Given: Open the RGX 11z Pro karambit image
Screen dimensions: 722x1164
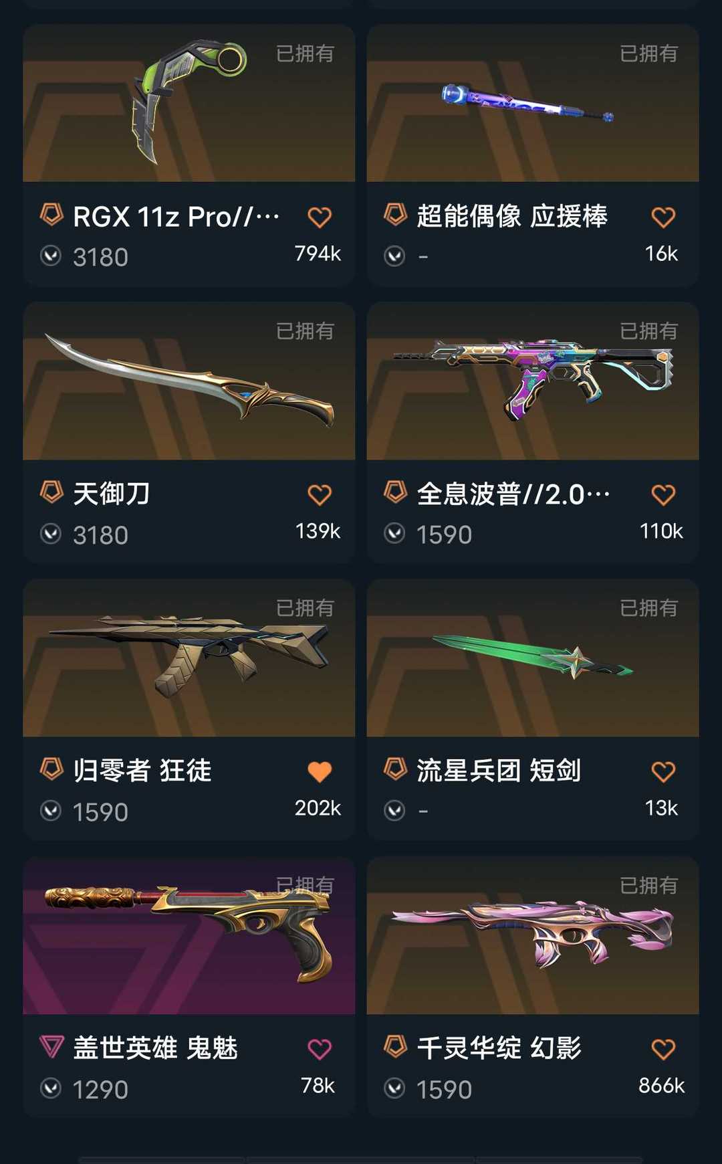Looking at the screenshot, I should [x=189, y=103].
